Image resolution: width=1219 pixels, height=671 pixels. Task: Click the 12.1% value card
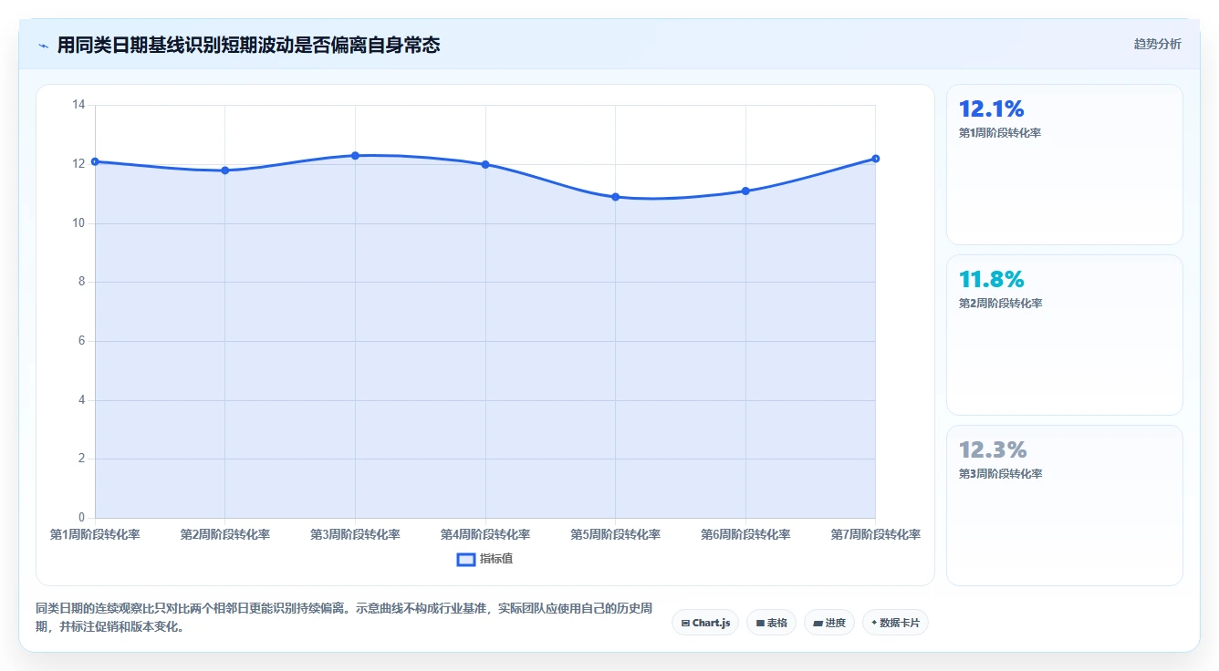1065,165
